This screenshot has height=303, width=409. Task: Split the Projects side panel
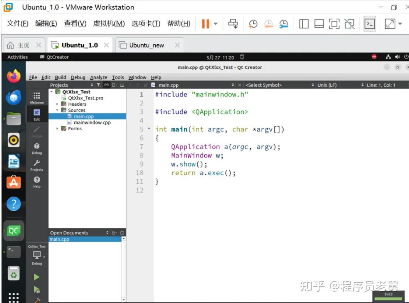[114, 85]
